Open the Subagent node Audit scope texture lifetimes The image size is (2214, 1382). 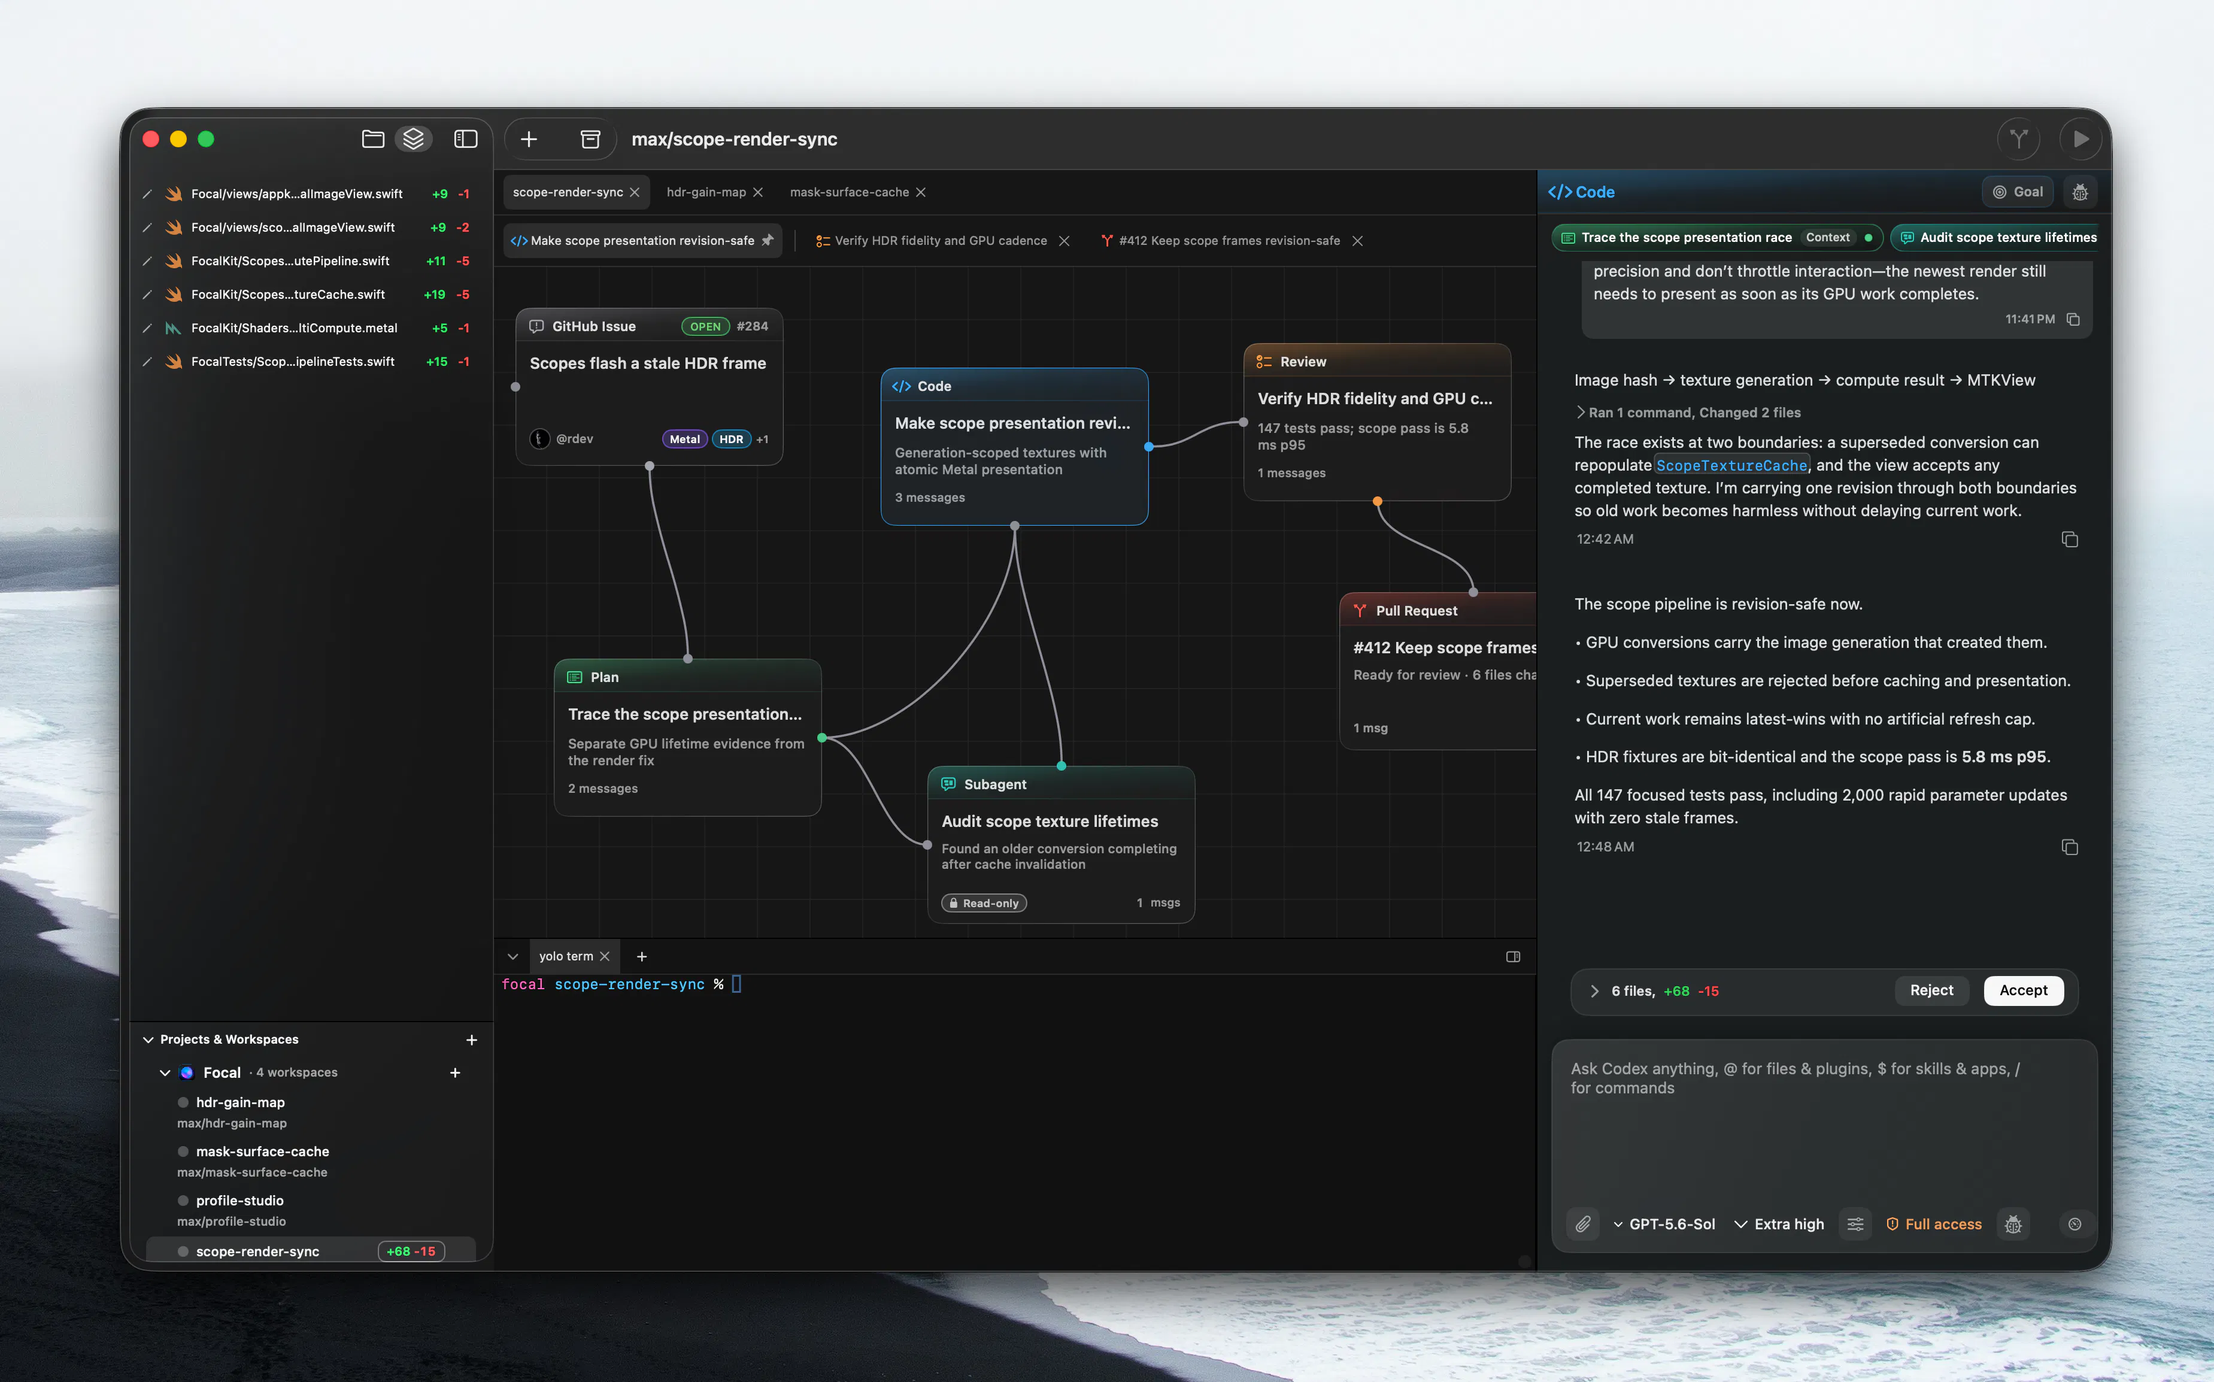1061,844
